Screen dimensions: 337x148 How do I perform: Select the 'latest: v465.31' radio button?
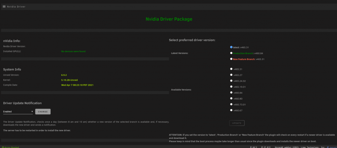pos(231,47)
